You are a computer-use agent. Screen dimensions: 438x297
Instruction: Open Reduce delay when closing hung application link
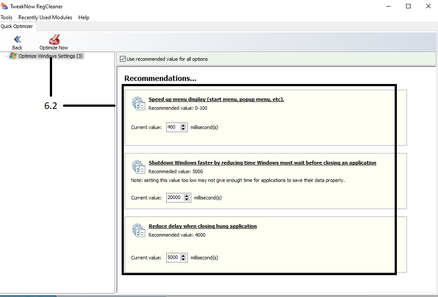click(x=203, y=226)
